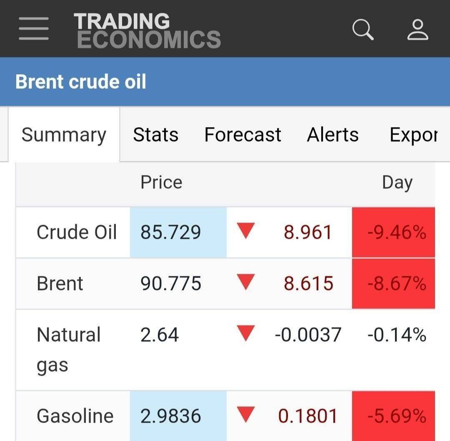Open the hamburger navigation menu
This screenshot has width=450, height=441.
(x=34, y=29)
